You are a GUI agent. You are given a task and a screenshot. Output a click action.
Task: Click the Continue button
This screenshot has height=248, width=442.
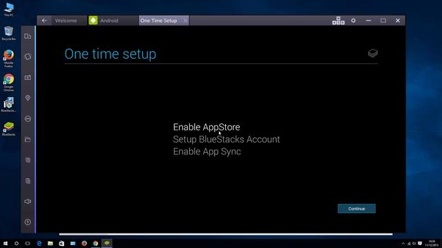pyautogui.click(x=356, y=209)
